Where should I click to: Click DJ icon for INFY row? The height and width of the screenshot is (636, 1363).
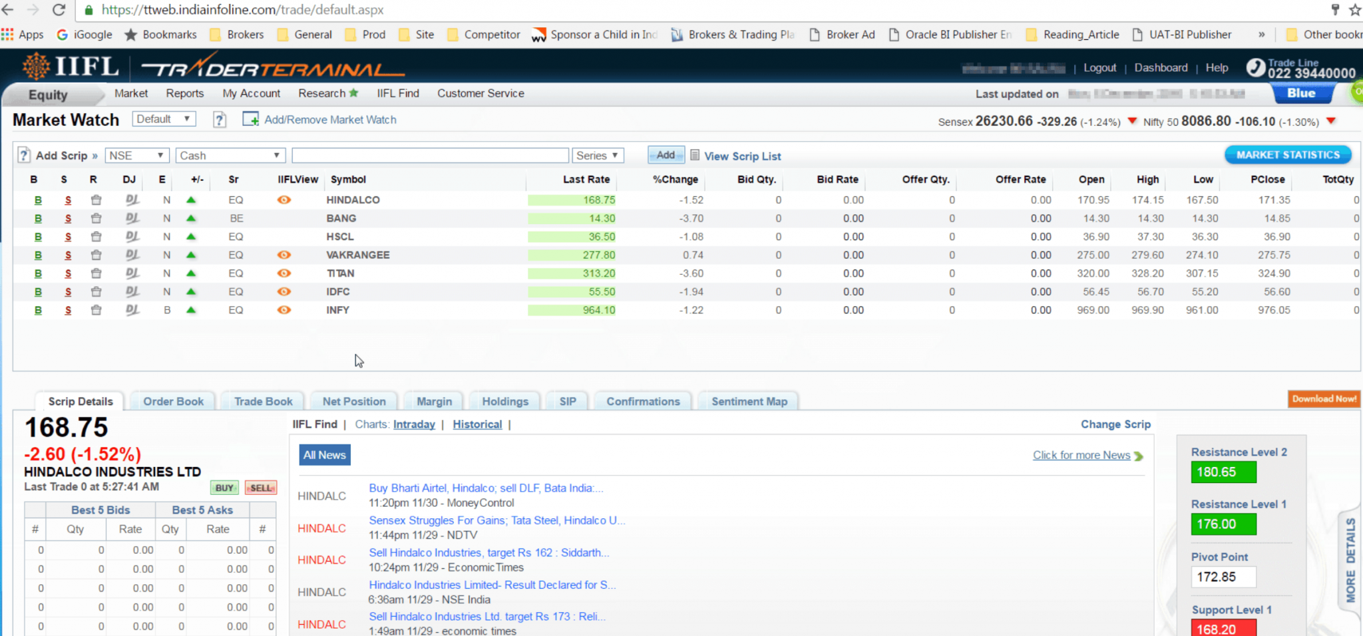tap(132, 310)
